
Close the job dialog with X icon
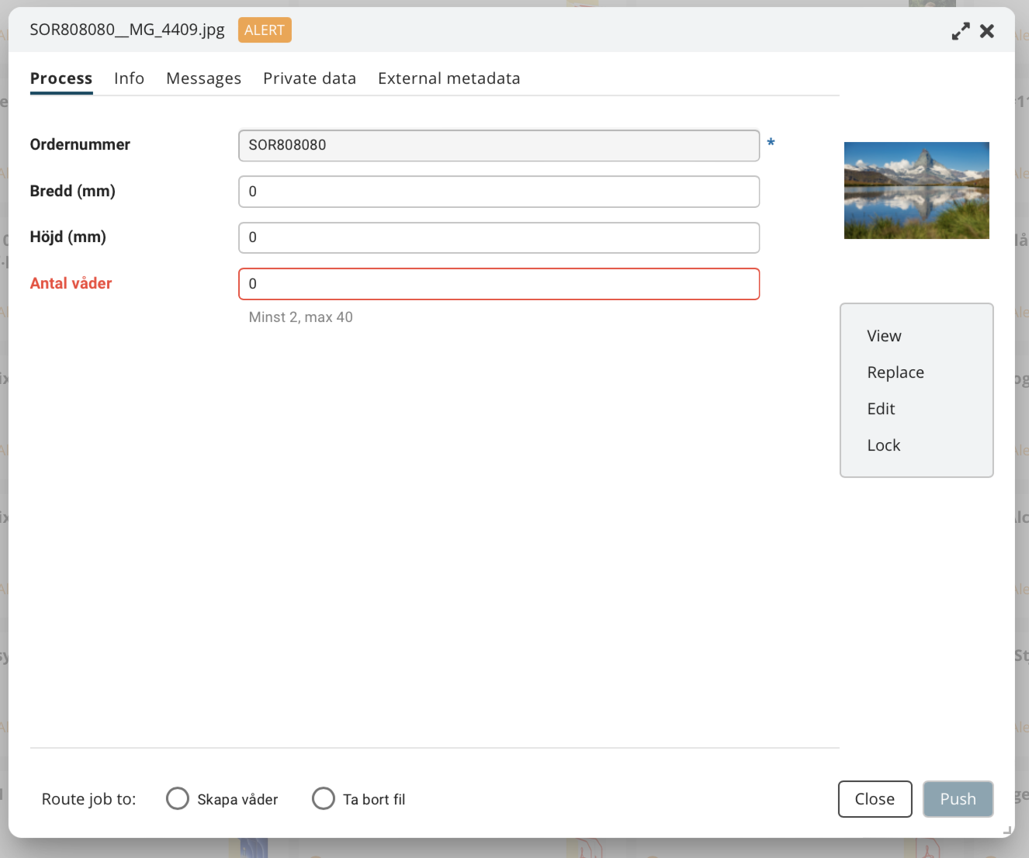pos(987,31)
